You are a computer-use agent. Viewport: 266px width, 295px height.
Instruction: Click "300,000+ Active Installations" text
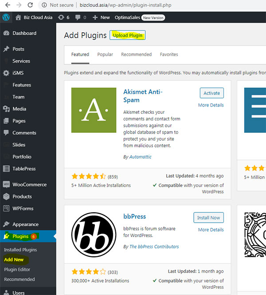tap(100, 281)
